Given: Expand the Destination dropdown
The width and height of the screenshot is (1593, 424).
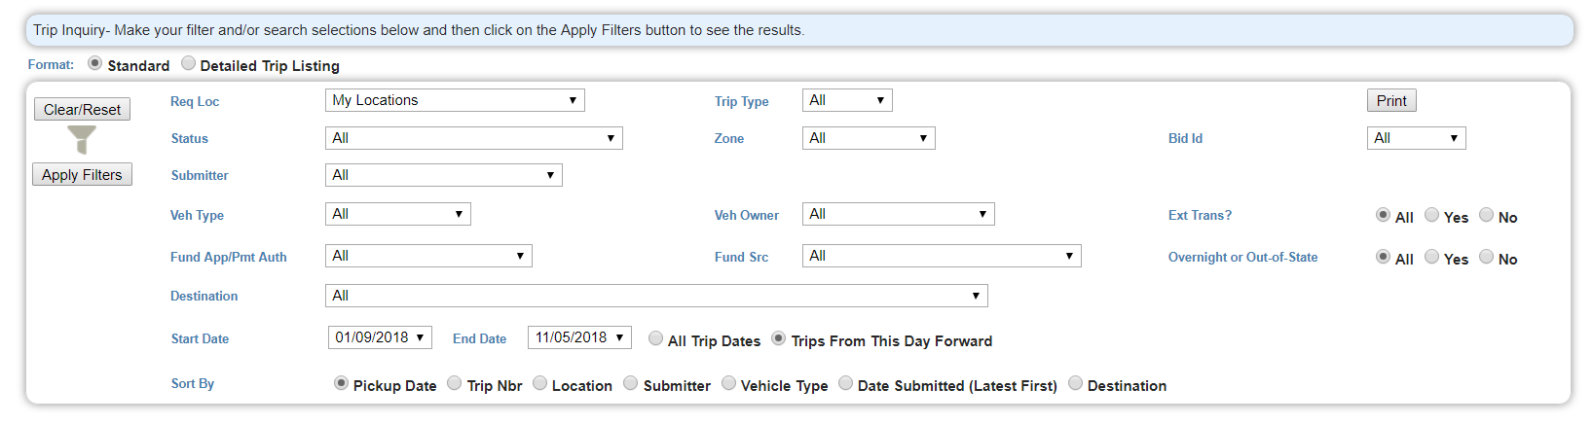Looking at the screenshot, I should pyautogui.click(x=656, y=296).
